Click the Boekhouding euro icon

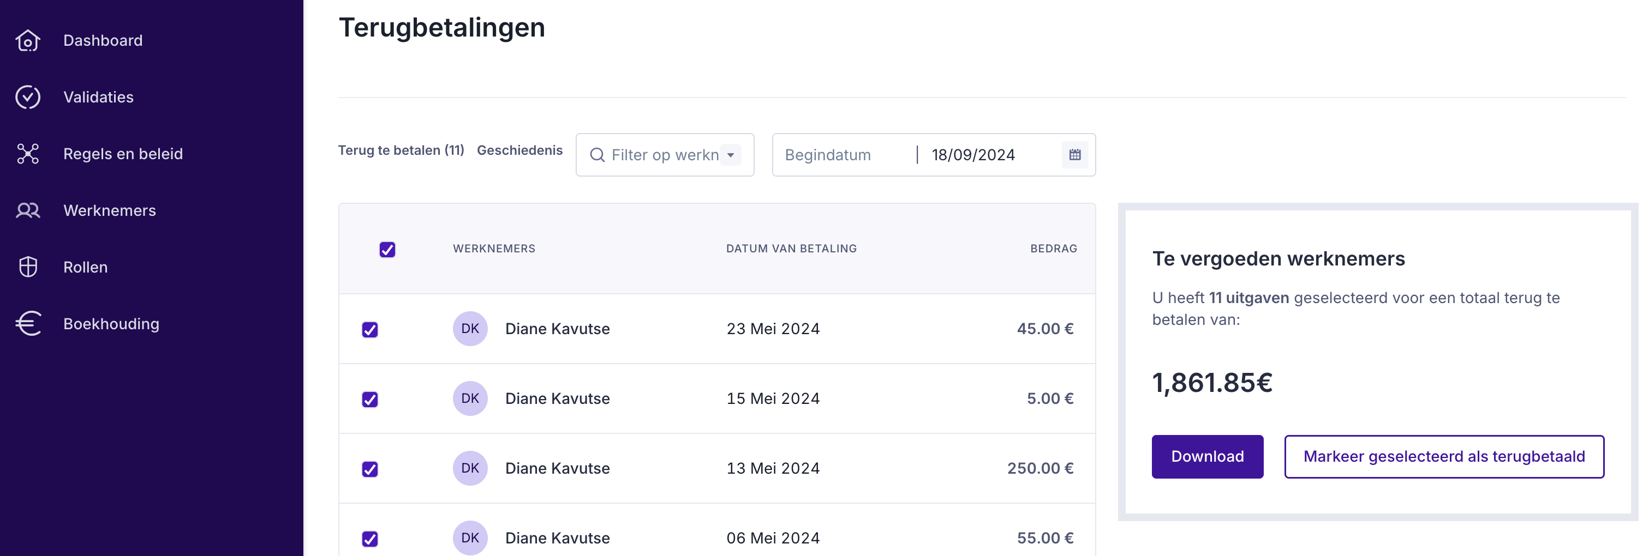(x=27, y=324)
